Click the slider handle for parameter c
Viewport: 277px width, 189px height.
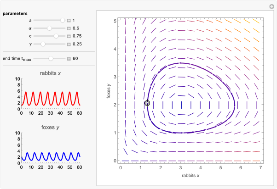coord(56,36)
